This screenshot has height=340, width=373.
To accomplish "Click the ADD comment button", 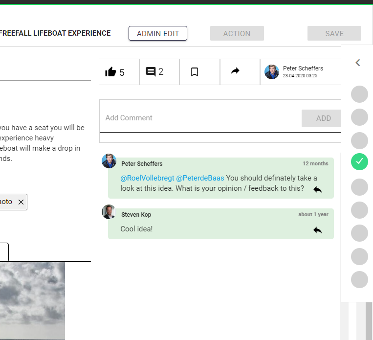I will coord(323,118).
